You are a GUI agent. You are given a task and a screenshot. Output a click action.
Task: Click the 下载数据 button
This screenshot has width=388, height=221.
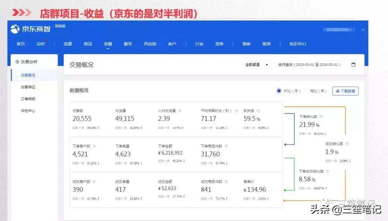pyautogui.click(x=345, y=91)
